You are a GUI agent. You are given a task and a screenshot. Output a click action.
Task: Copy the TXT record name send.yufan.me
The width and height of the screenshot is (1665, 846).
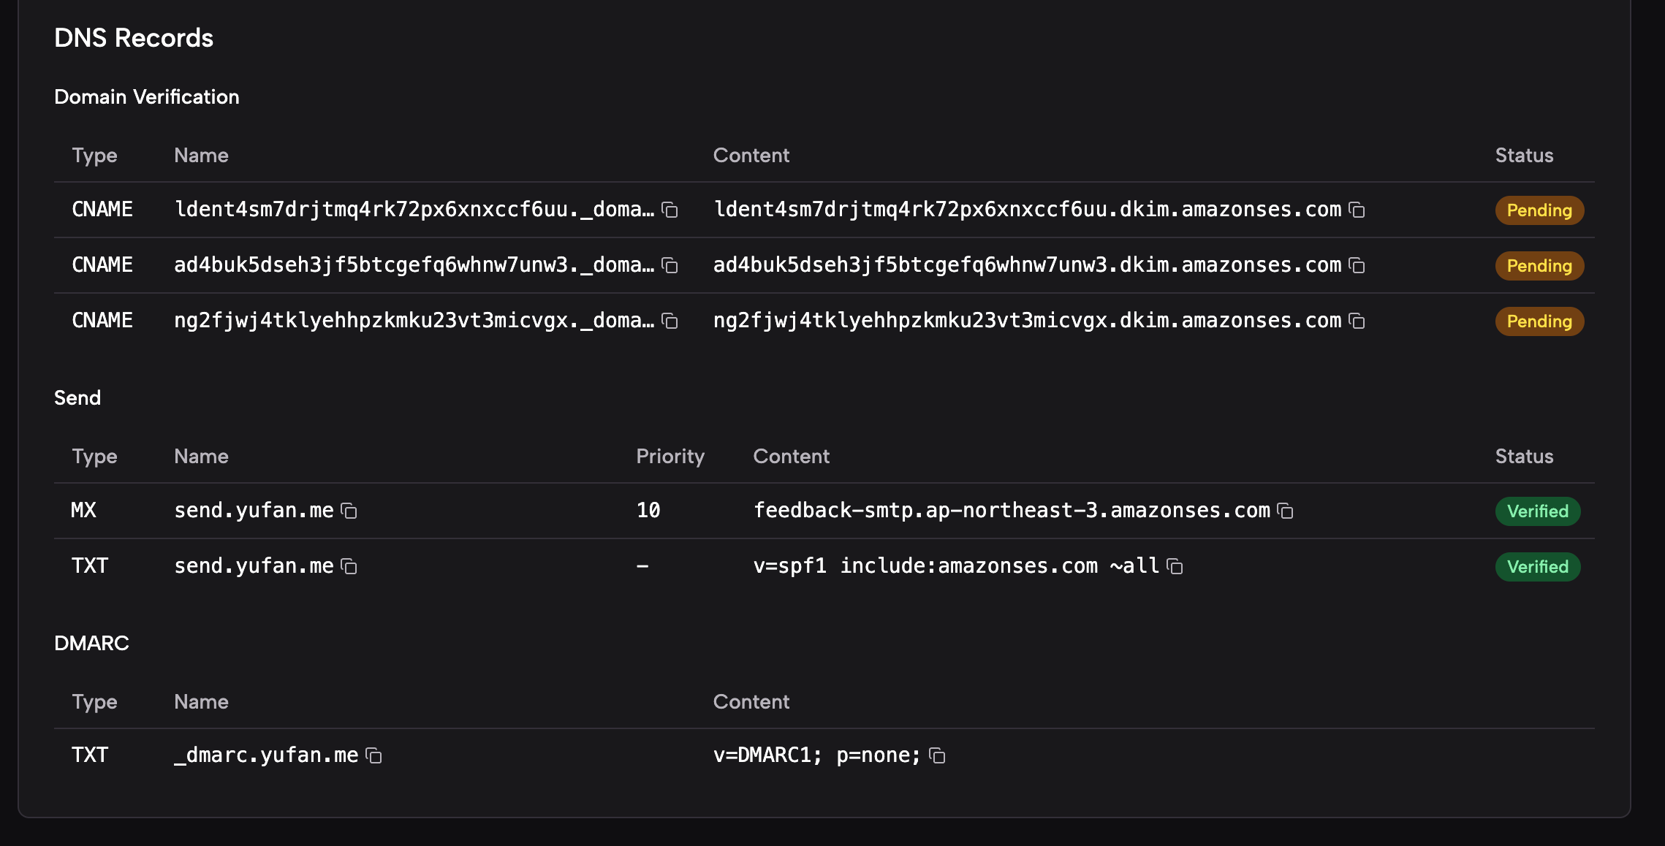pos(349,567)
